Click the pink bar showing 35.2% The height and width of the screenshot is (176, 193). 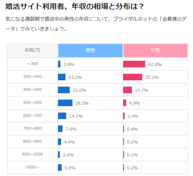pyautogui.click(x=133, y=77)
